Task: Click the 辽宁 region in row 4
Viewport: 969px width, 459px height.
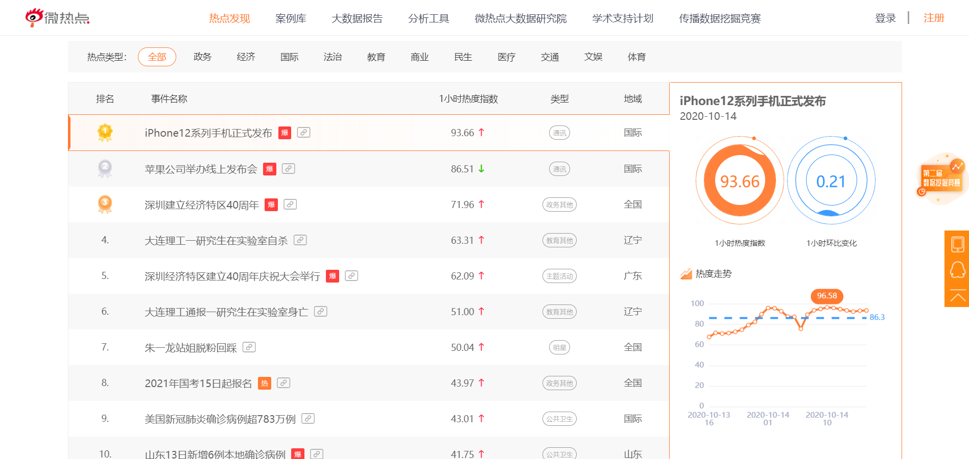Action: pos(633,240)
